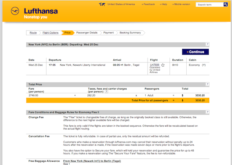
Task: Click Berlin, Tegel arrival text
Action: [132, 65]
